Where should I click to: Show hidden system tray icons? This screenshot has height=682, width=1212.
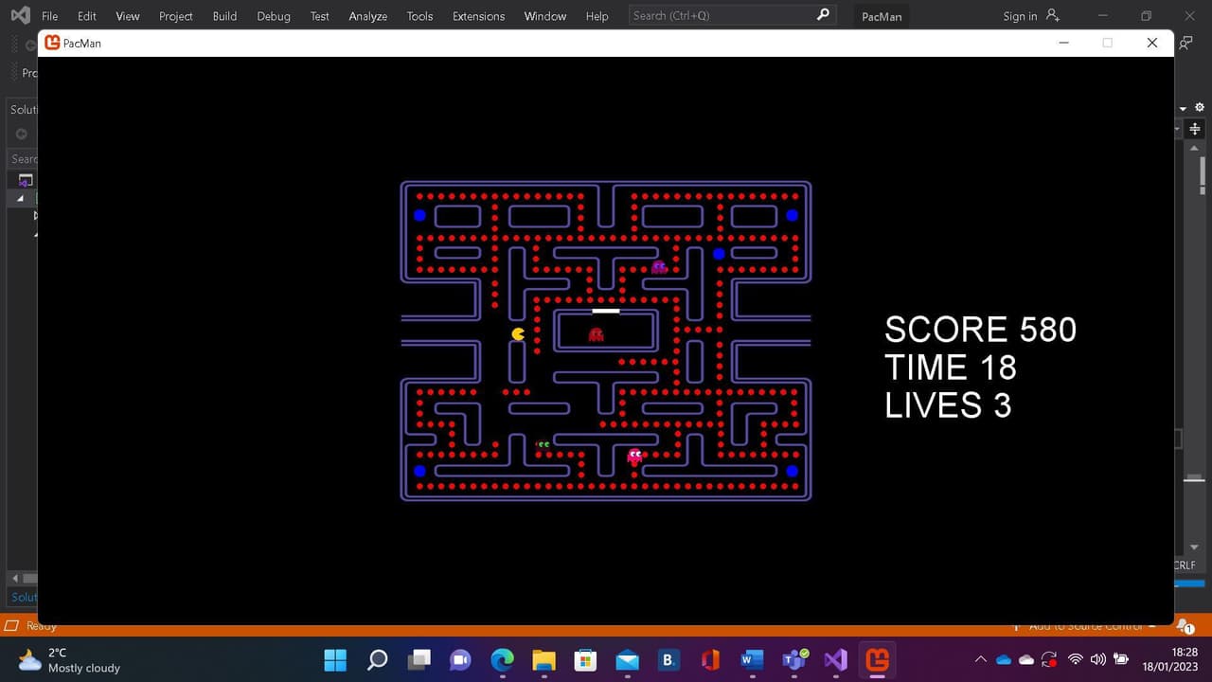coord(980,659)
